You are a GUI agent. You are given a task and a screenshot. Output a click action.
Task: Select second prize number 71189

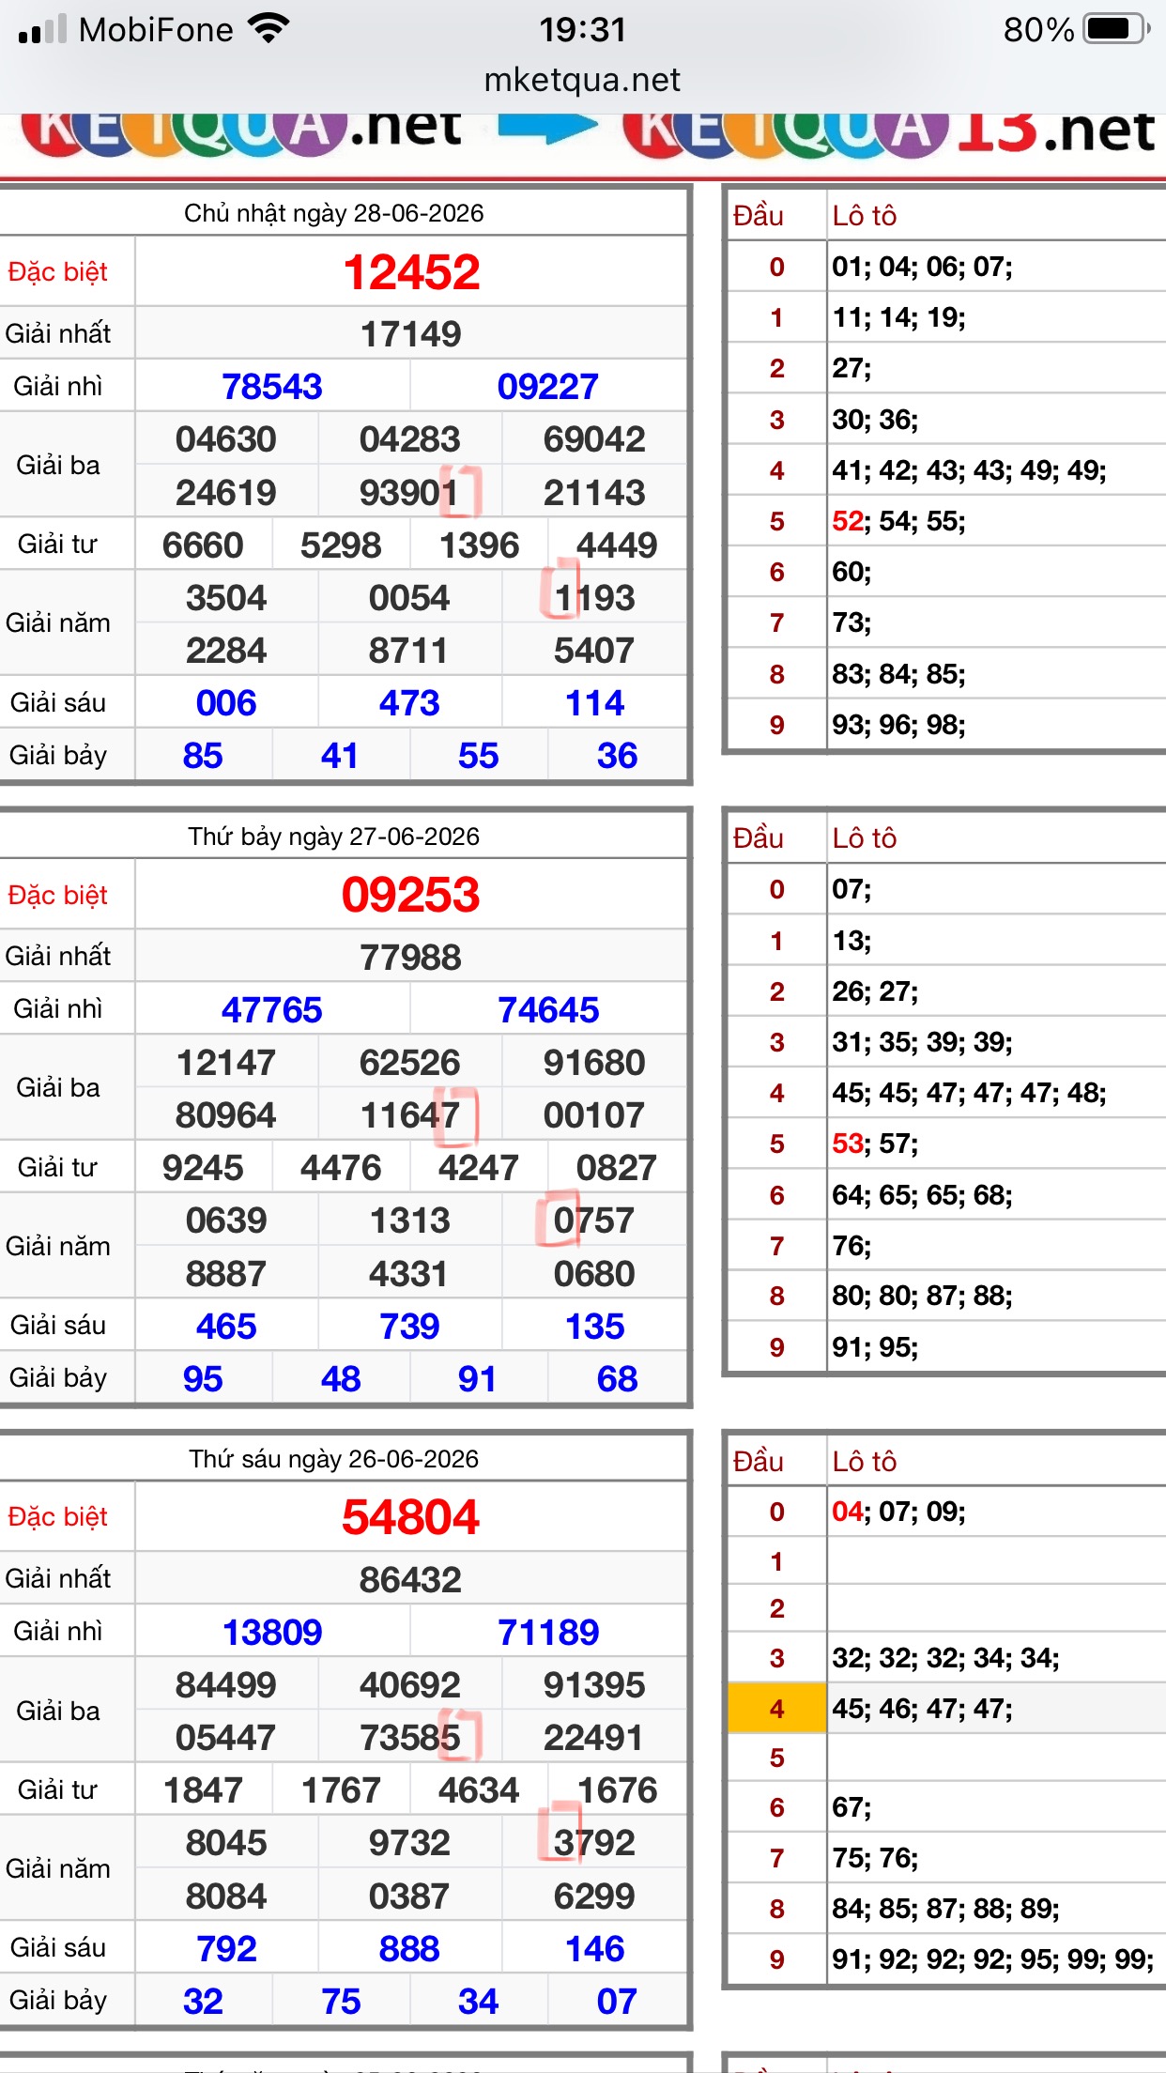[548, 1633]
